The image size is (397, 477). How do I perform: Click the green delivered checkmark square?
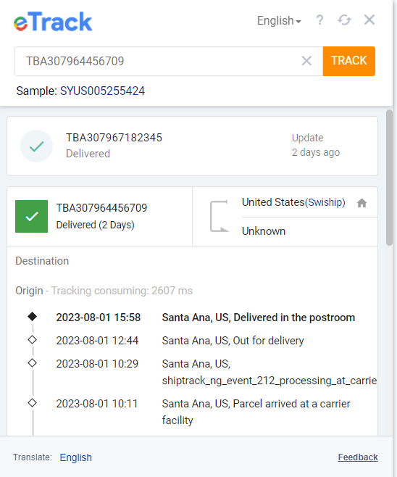(x=32, y=216)
